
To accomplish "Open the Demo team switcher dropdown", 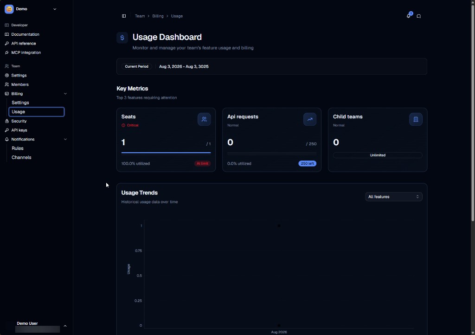I will tap(55, 9).
